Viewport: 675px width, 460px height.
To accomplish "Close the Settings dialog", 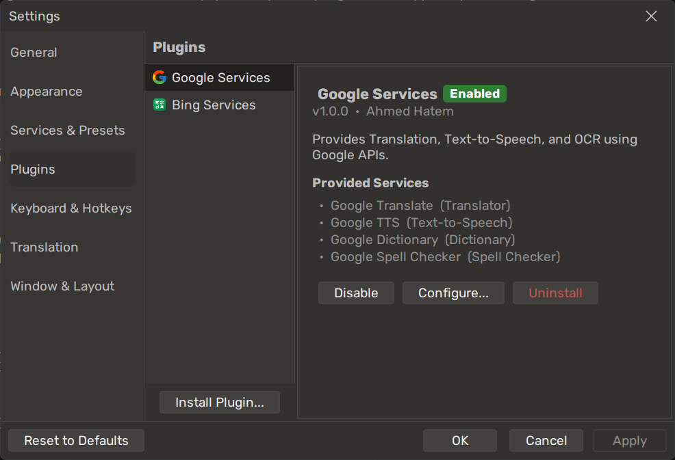I will tap(651, 16).
